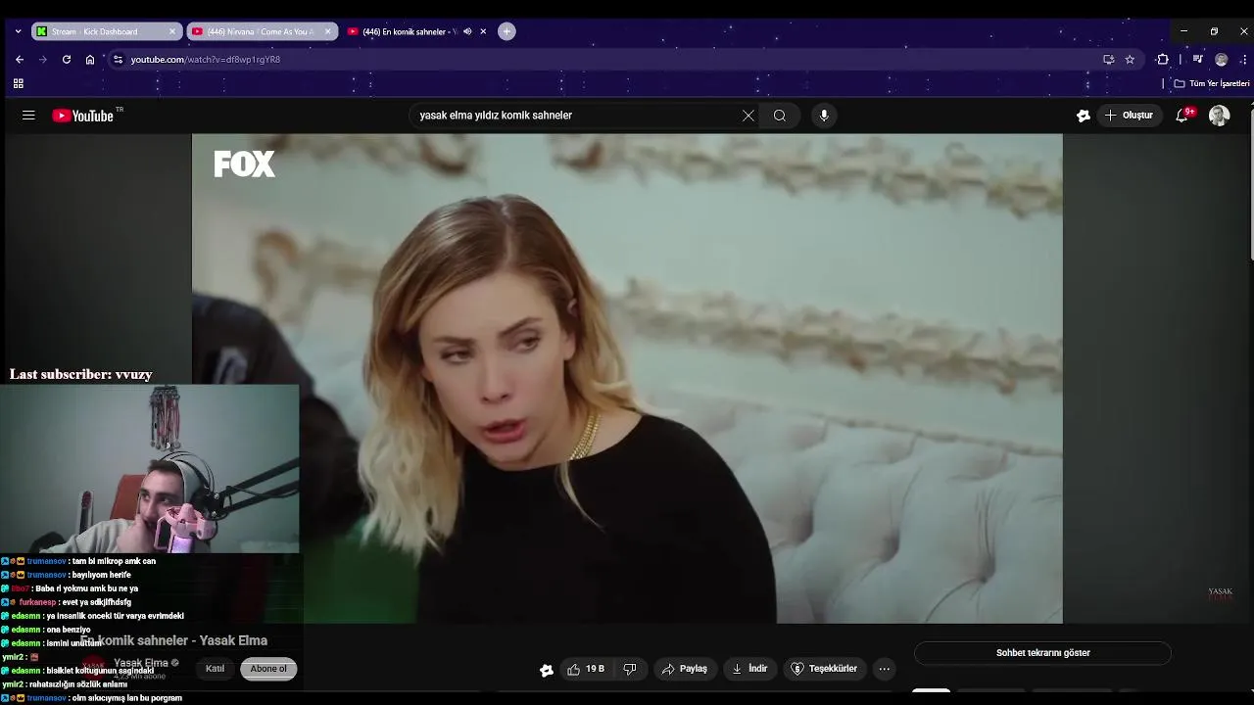This screenshot has width=1254, height=705.
Task: Go to YouTube home via logo
Action: pos(83,116)
